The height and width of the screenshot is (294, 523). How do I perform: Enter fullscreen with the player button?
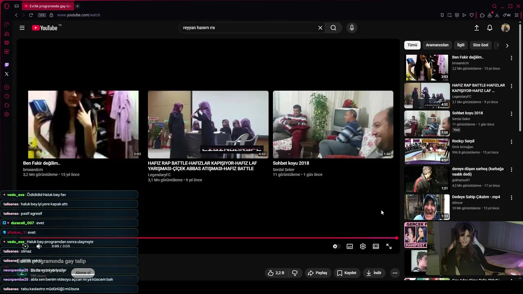[389, 246]
